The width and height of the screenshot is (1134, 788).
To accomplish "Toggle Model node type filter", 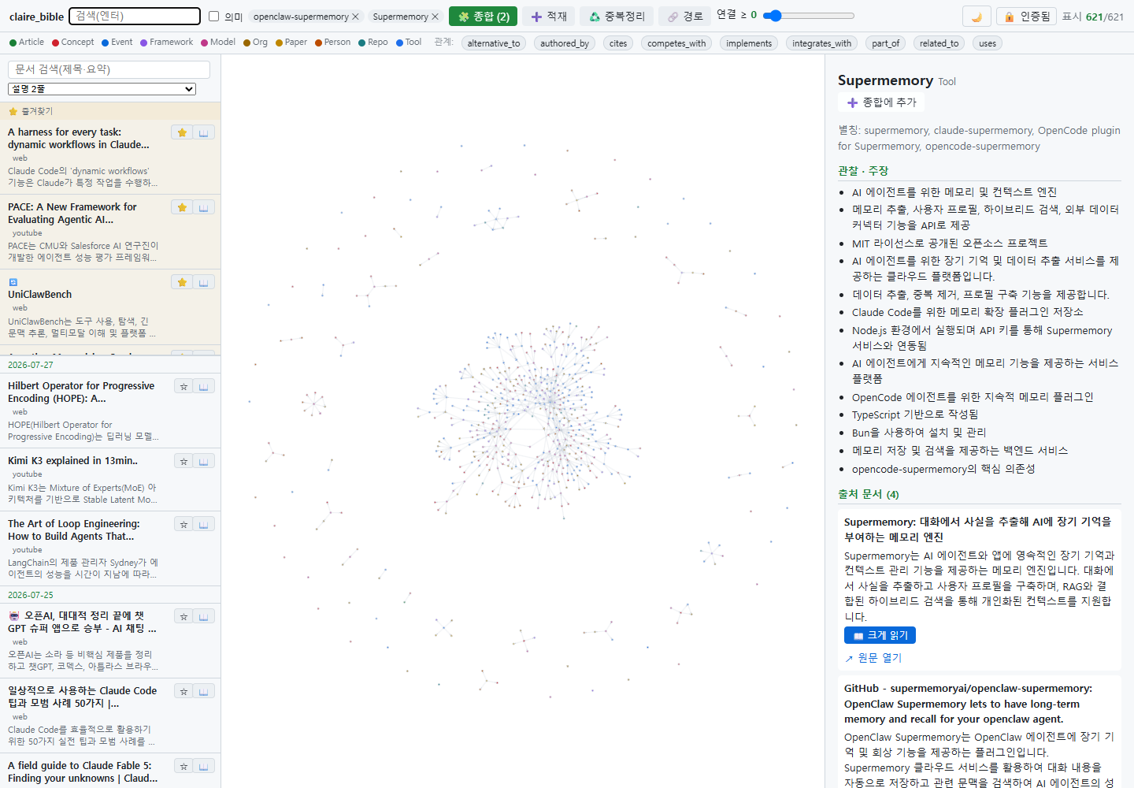I will 218,43.
